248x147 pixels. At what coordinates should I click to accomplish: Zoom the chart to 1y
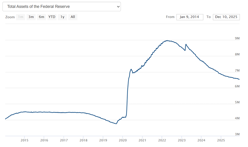click(x=62, y=17)
